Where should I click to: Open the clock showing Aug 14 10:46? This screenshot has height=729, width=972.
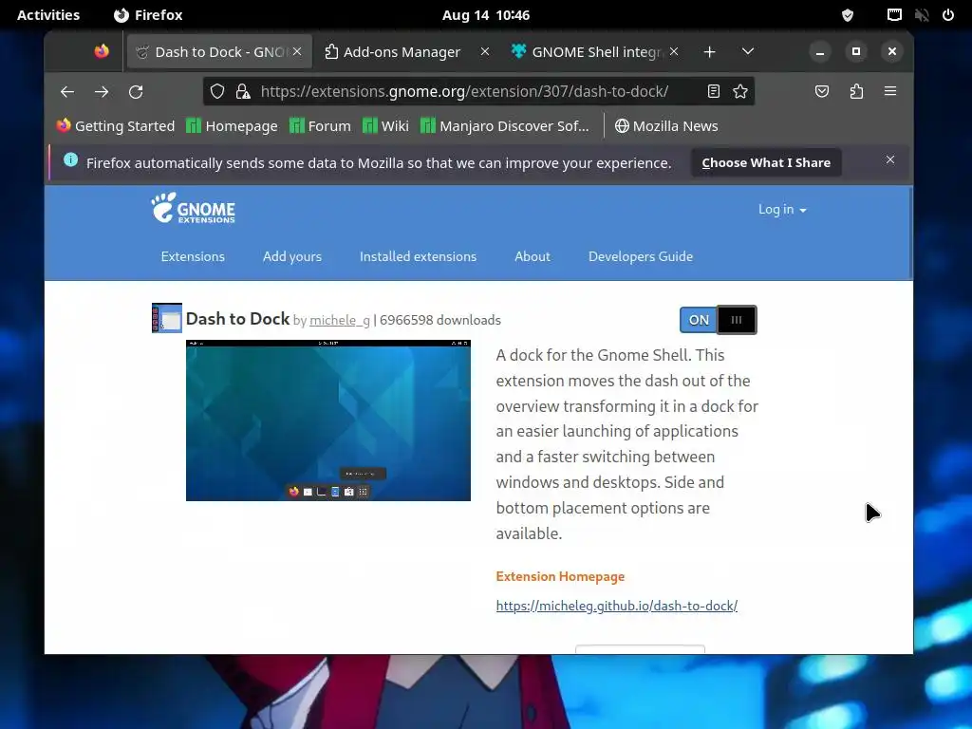pos(486,15)
